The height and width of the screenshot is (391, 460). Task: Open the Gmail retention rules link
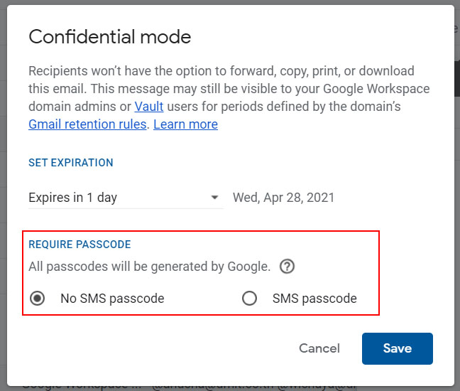point(87,124)
